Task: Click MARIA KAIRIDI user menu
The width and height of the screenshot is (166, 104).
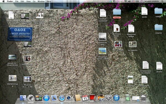Action: click(152, 1)
